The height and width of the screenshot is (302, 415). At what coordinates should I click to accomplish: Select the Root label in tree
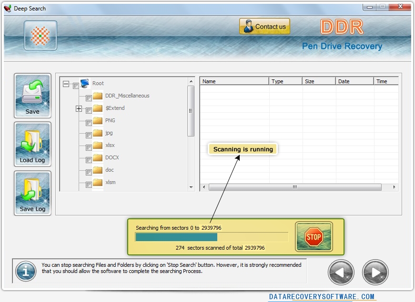tap(98, 83)
